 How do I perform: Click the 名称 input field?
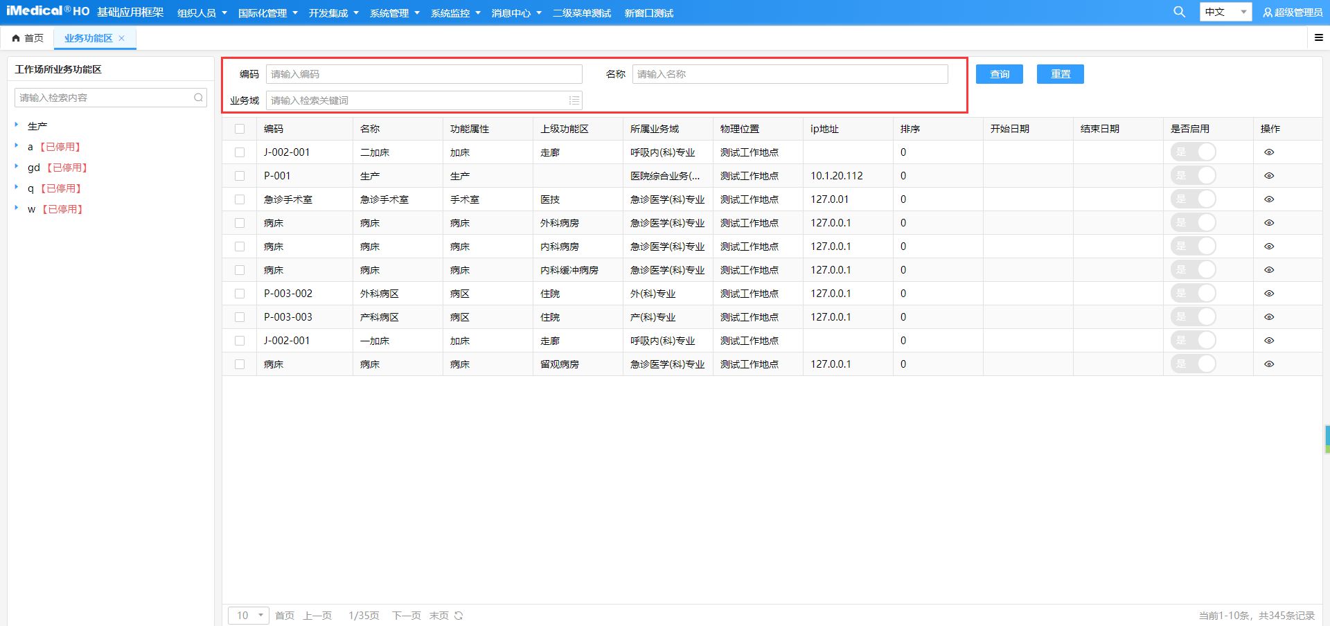(789, 74)
